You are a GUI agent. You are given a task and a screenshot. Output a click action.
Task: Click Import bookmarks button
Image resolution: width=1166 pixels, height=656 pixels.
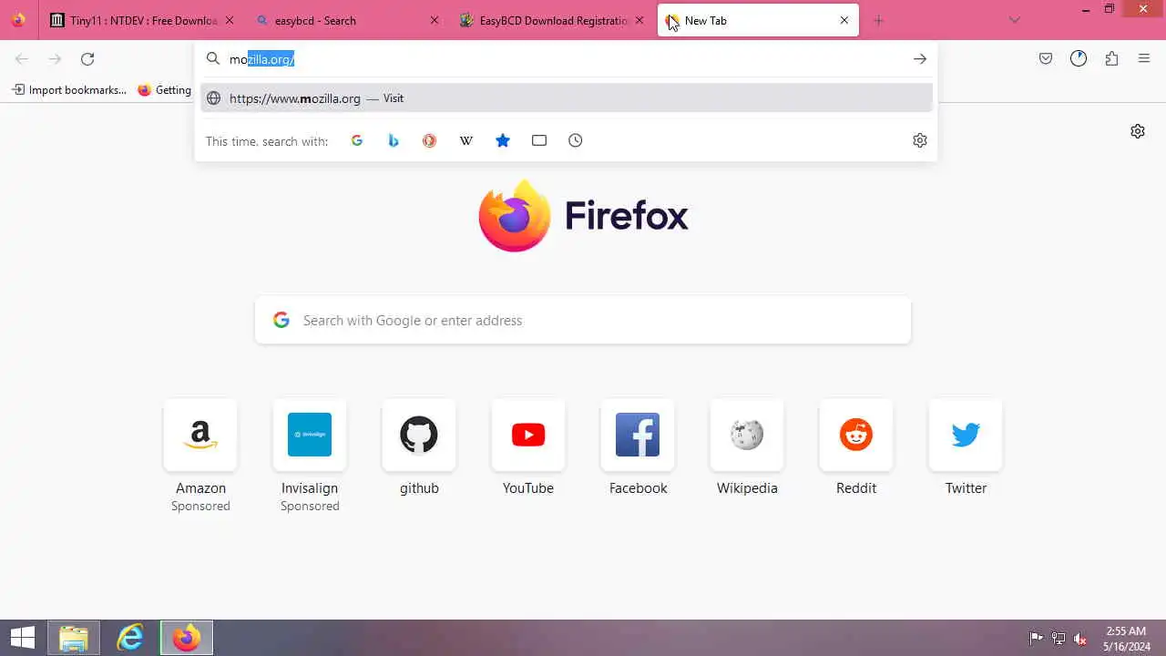(69, 90)
